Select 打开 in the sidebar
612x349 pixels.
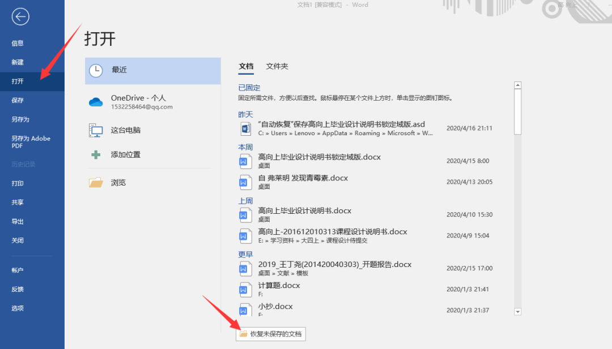click(32, 81)
